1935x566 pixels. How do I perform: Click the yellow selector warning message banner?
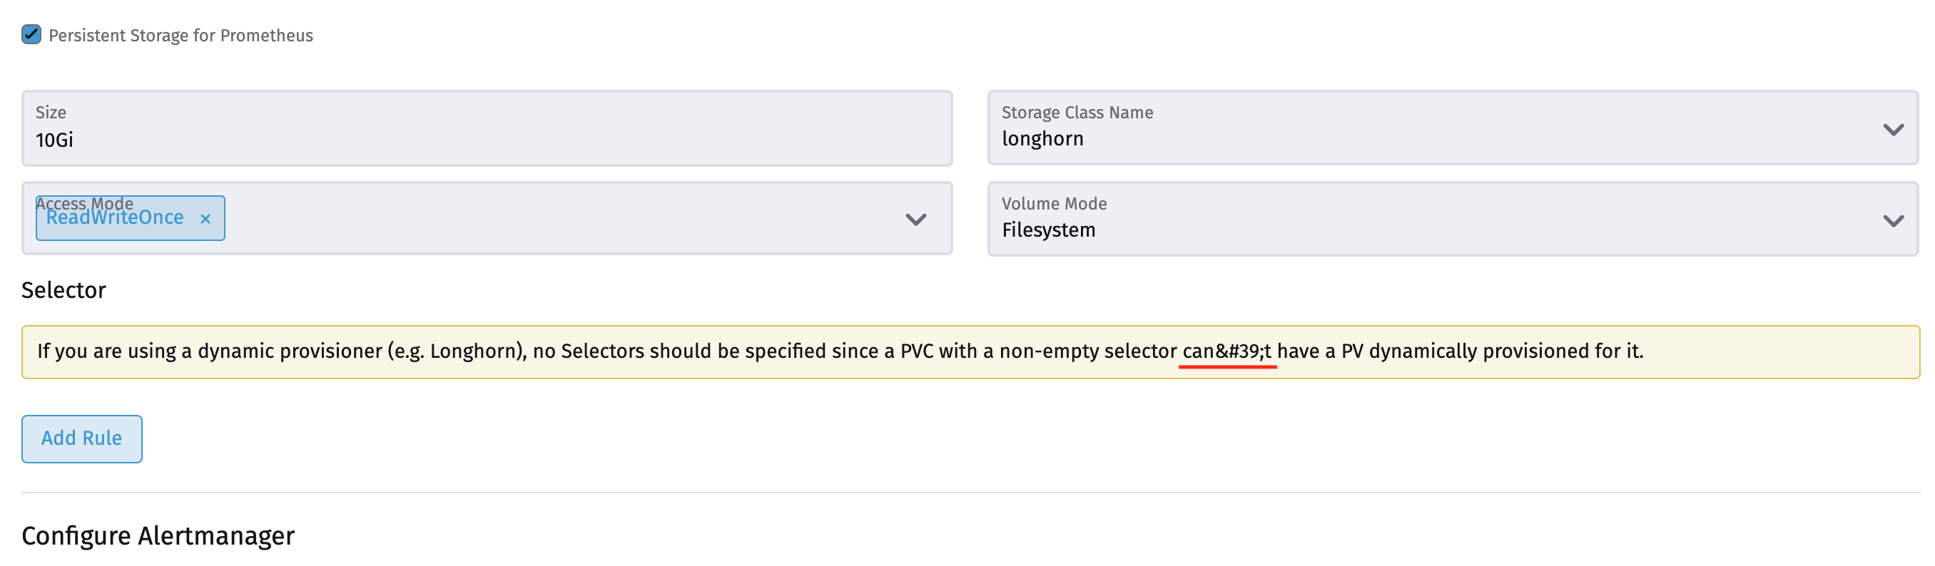(967, 350)
